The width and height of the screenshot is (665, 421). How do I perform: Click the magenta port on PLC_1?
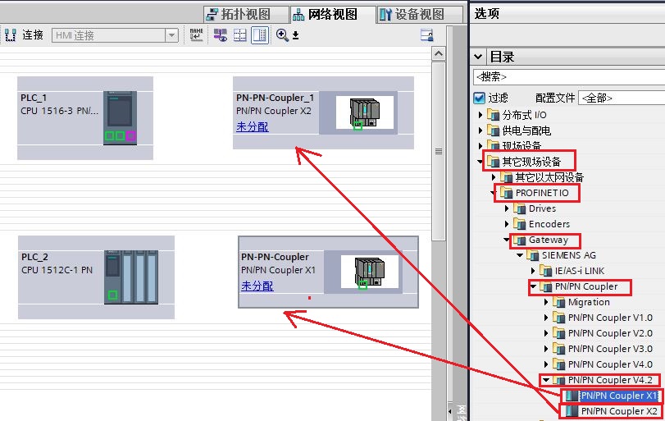tap(130, 135)
